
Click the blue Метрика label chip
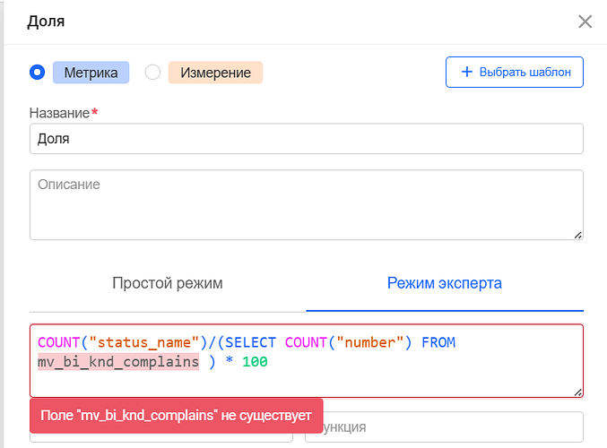pos(91,73)
